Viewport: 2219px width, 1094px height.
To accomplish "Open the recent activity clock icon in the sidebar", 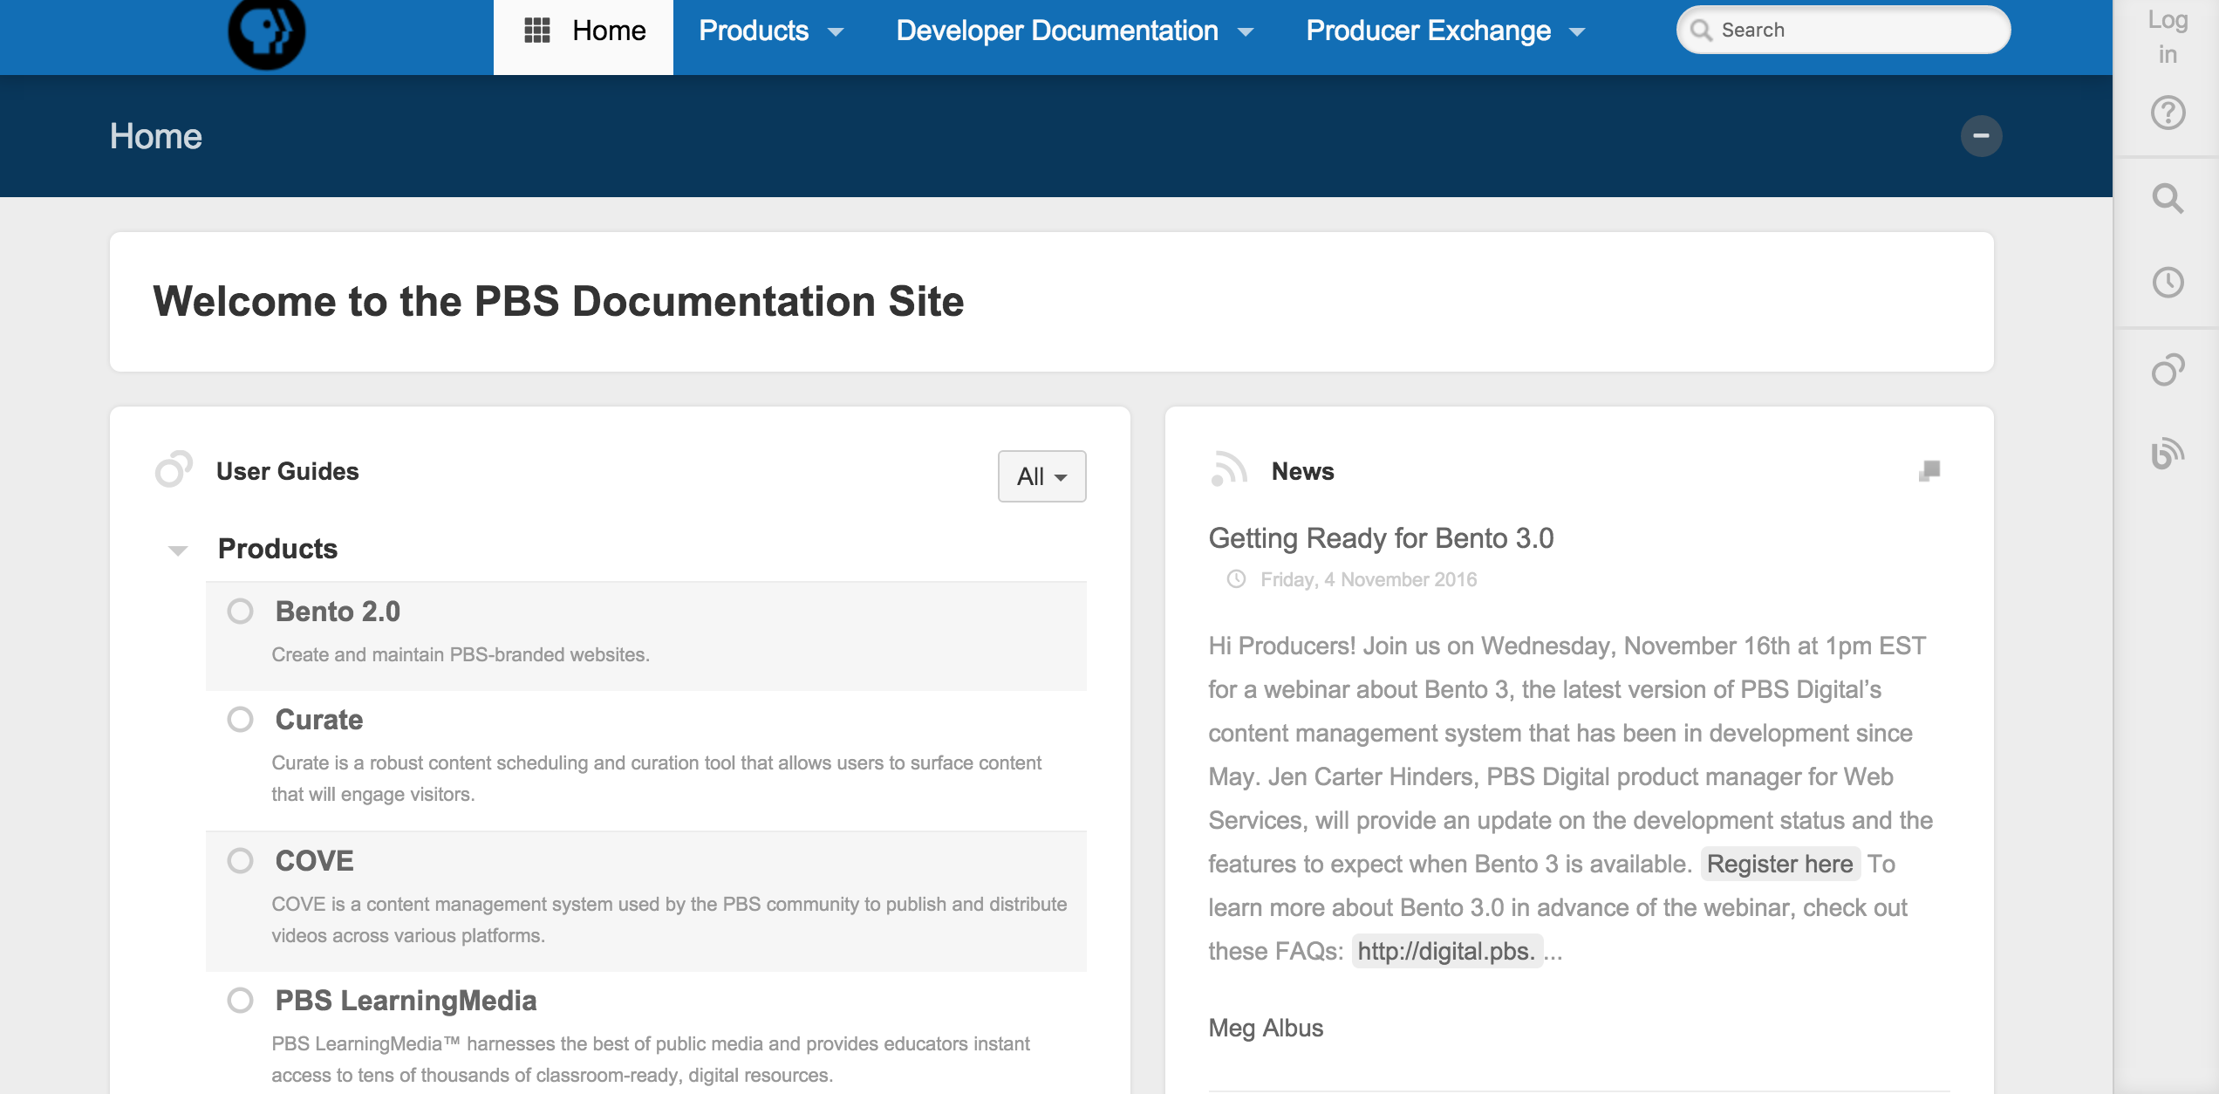I will pos(2168,283).
